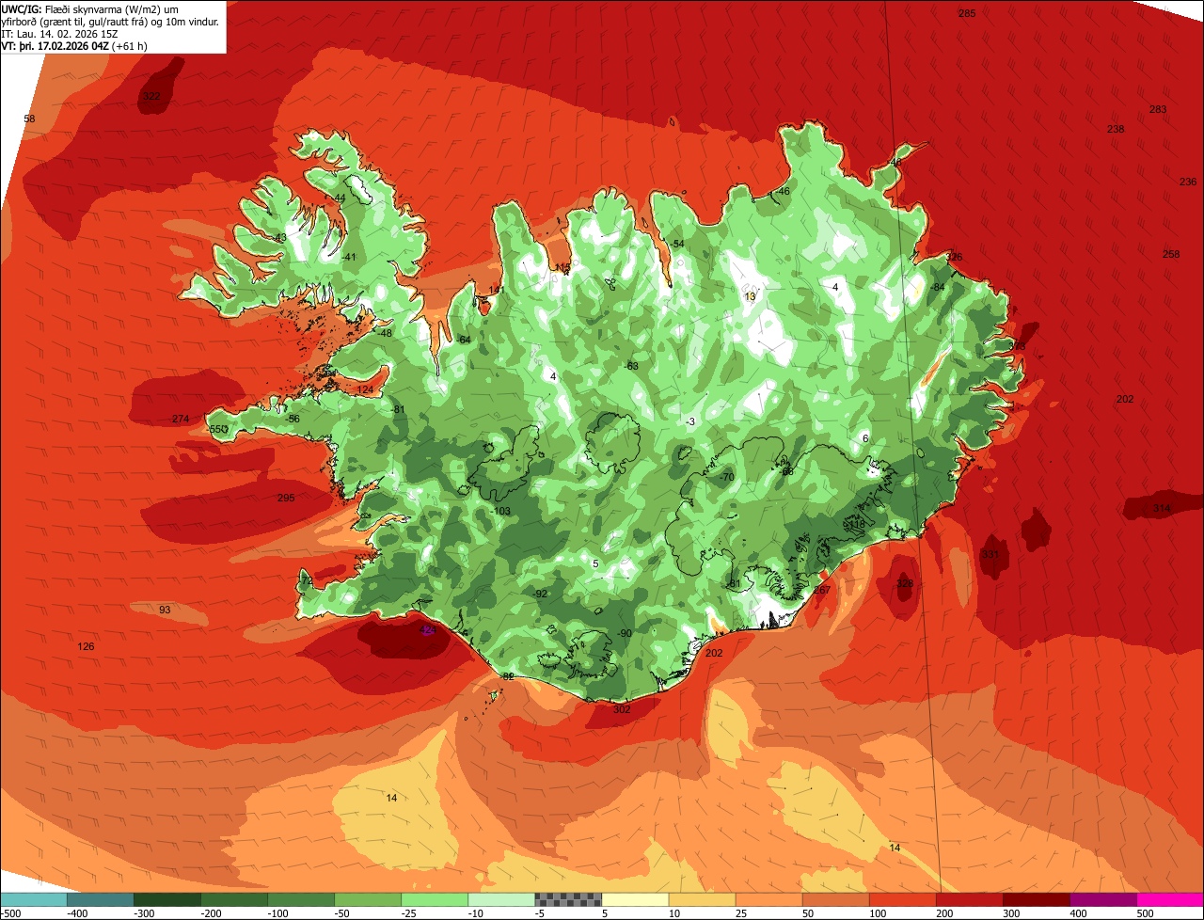
Task: Click the 295 value west of Iceland
Action: point(286,499)
